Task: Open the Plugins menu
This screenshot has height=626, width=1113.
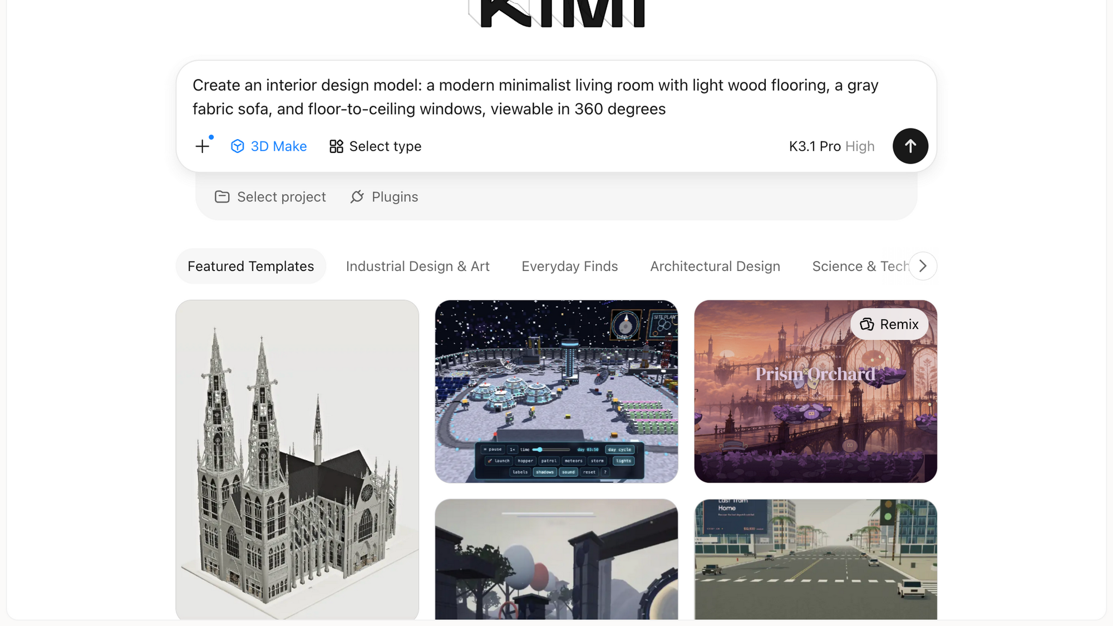Action: [385, 197]
